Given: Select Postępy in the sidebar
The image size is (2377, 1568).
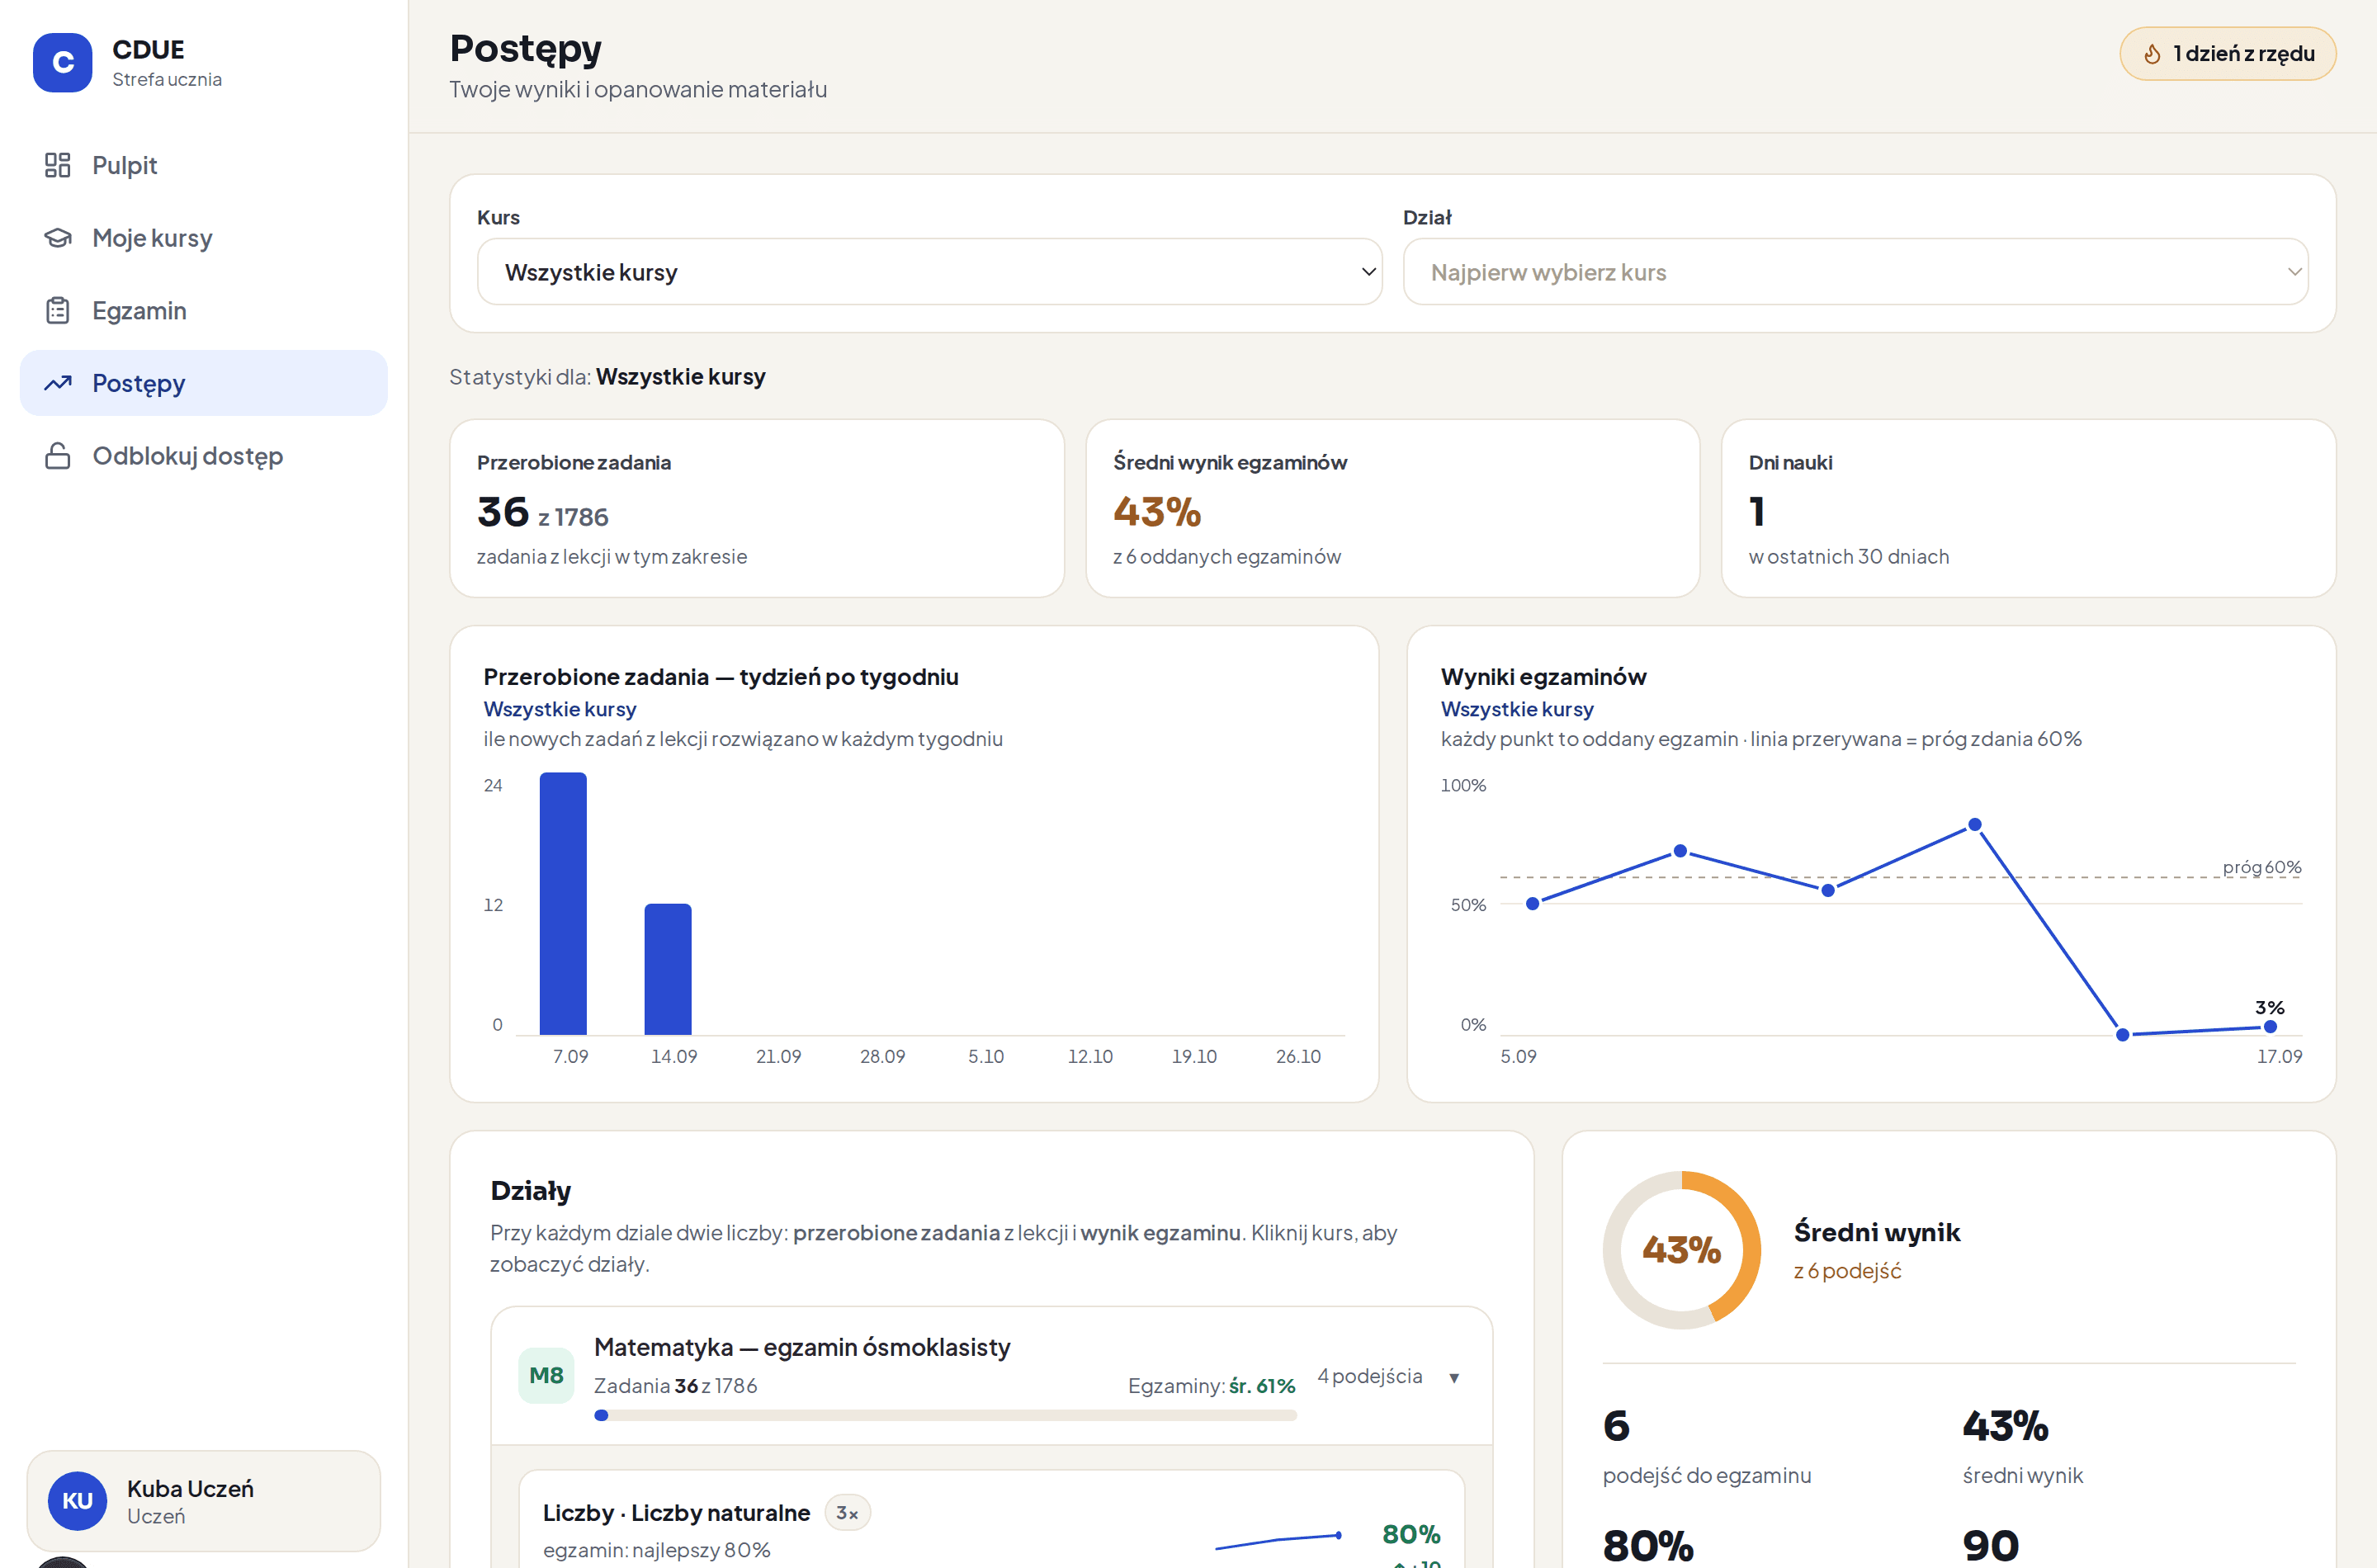Looking at the screenshot, I should (204, 383).
